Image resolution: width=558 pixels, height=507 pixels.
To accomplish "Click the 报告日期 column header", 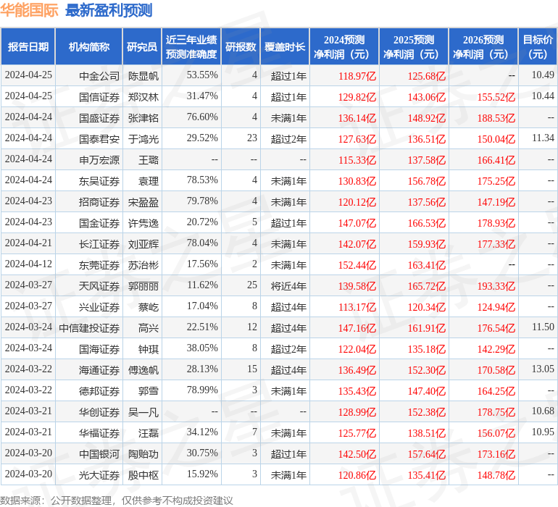I will (28, 46).
